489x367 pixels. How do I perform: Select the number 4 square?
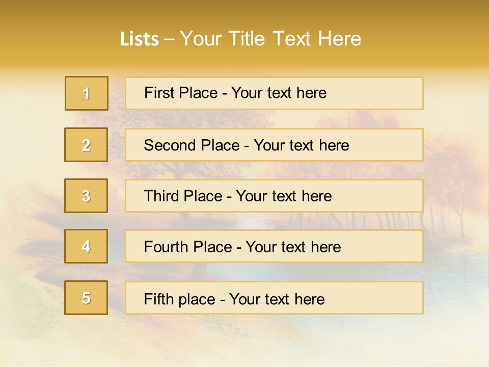[x=86, y=246]
